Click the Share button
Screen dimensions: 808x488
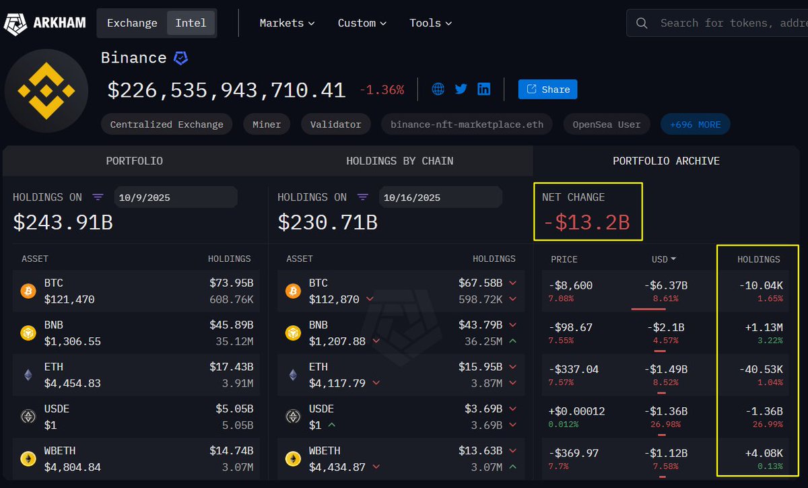click(x=547, y=89)
